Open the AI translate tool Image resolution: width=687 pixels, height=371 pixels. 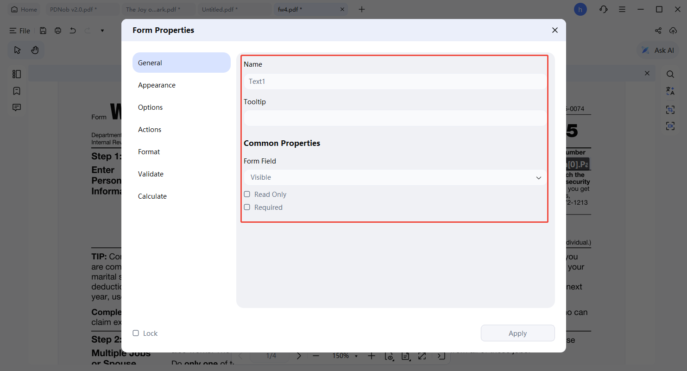(670, 91)
